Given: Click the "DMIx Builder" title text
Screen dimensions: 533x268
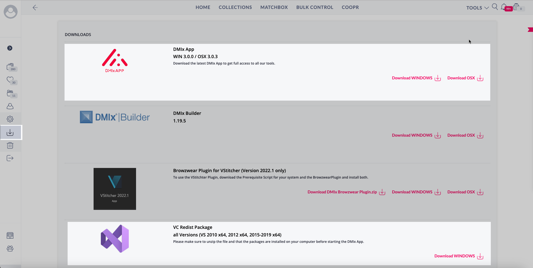Looking at the screenshot, I should coord(187,113).
